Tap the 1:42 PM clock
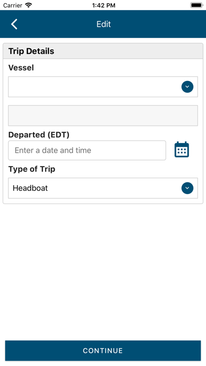Viewport: 206px width, 366px height. 104,5
